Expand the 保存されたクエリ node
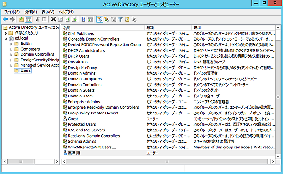Screen dimensions: 283x174 pyautogui.click(x=6, y=33)
